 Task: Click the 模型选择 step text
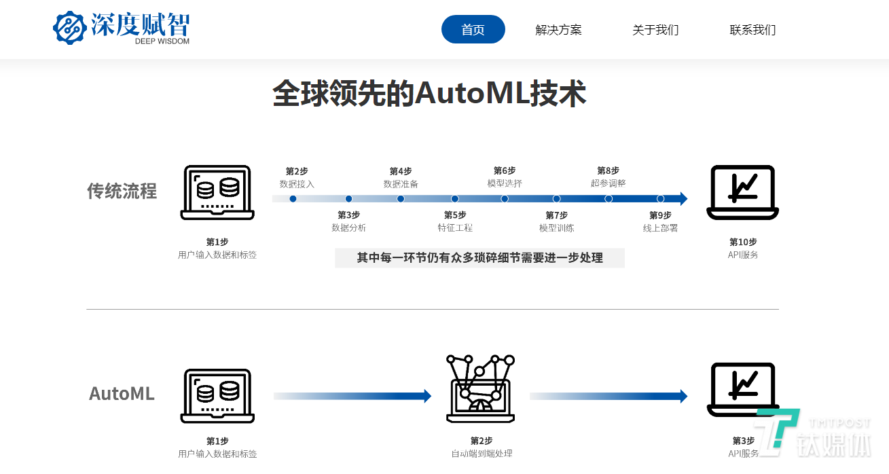[505, 183]
